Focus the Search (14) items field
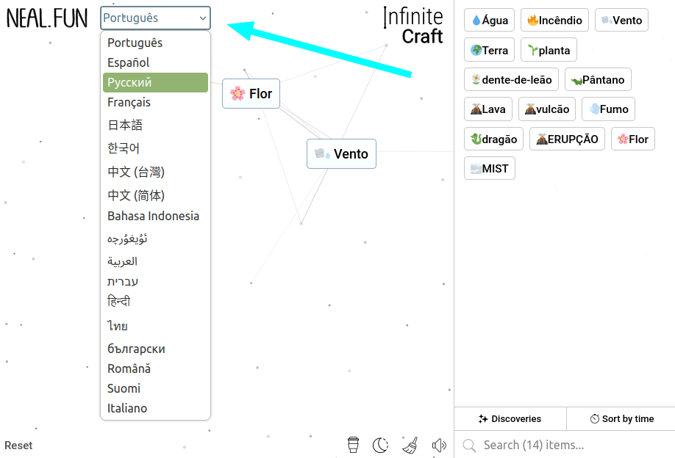 tap(565, 445)
